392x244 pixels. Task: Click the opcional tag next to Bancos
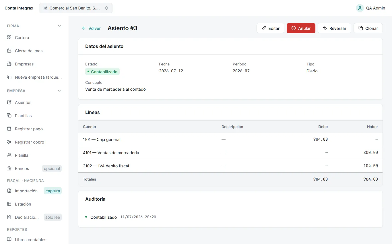[52, 169]
